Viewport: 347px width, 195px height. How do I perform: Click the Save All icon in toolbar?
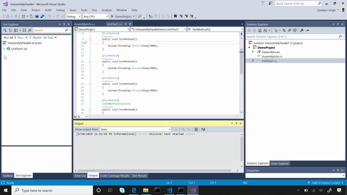click(x=42, y=16)
